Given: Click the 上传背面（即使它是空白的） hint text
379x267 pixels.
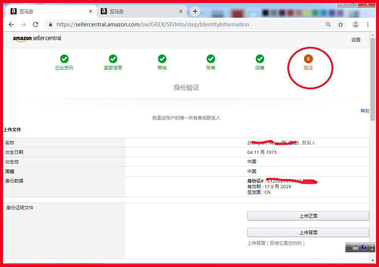Looking at the screenshot, I should [x=276, y=243].
